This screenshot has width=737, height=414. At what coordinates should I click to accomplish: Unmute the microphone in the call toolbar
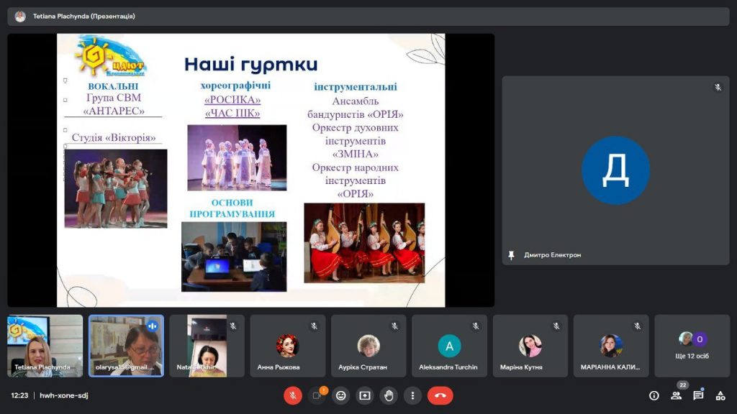click(293, 395)
